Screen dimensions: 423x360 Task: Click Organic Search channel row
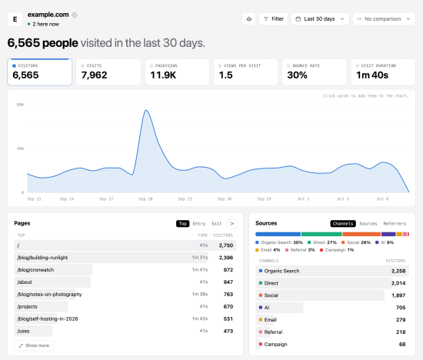(x=332, y=271)
